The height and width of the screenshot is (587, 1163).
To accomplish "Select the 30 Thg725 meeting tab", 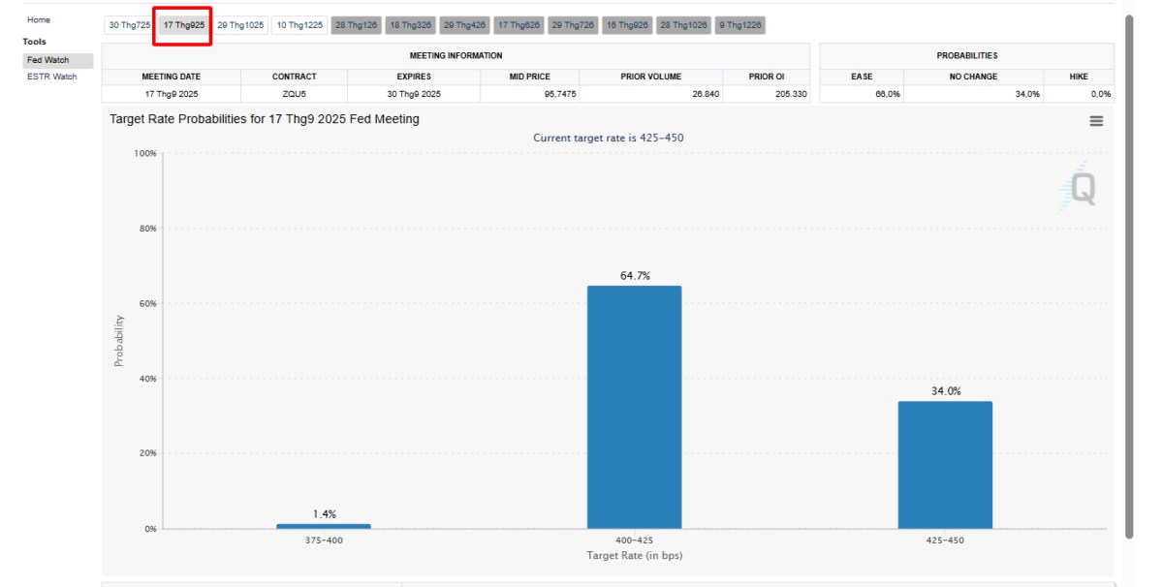I will click(129, 25).
